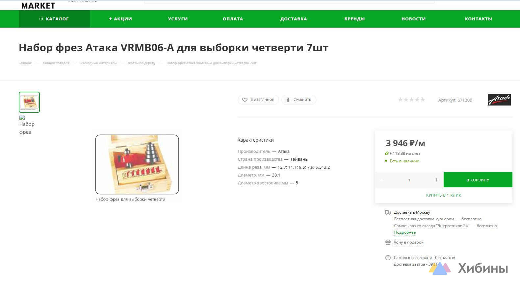Click the + 118.38 на счет text
520x283 pixels.
(x=405, y=153)
